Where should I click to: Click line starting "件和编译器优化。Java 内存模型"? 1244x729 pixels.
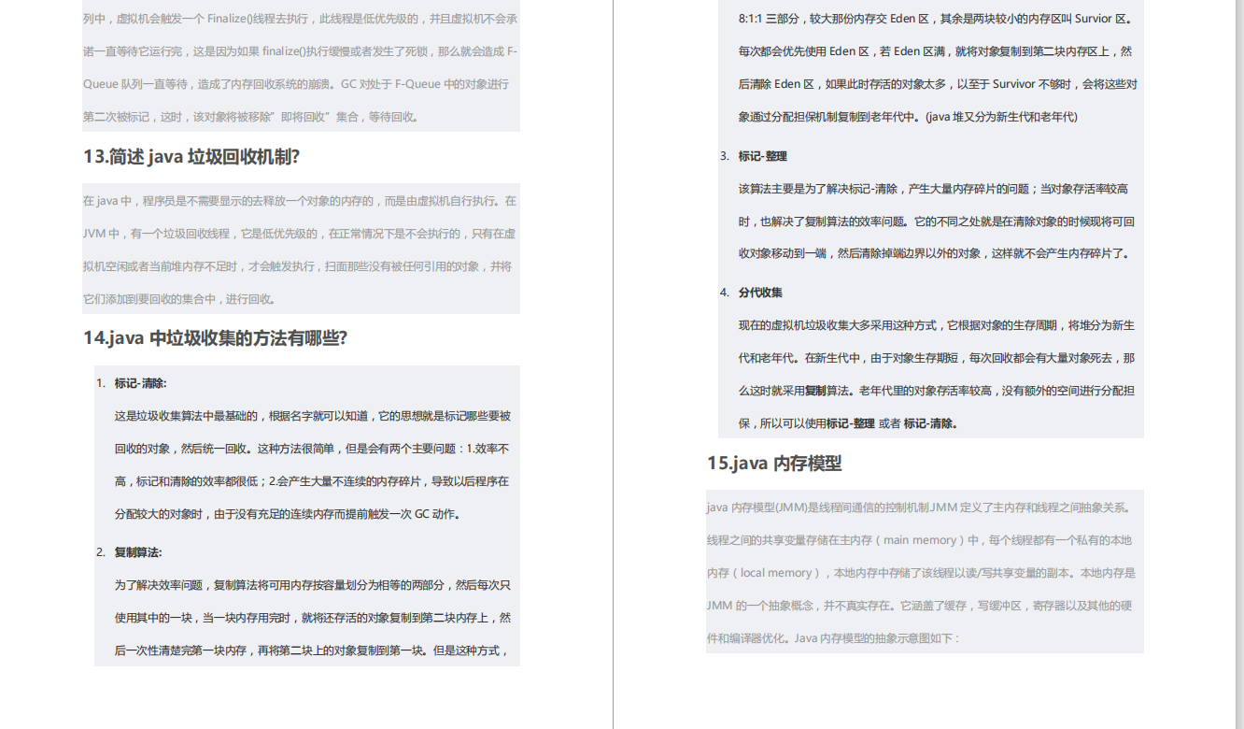click(x=833, y=638)
